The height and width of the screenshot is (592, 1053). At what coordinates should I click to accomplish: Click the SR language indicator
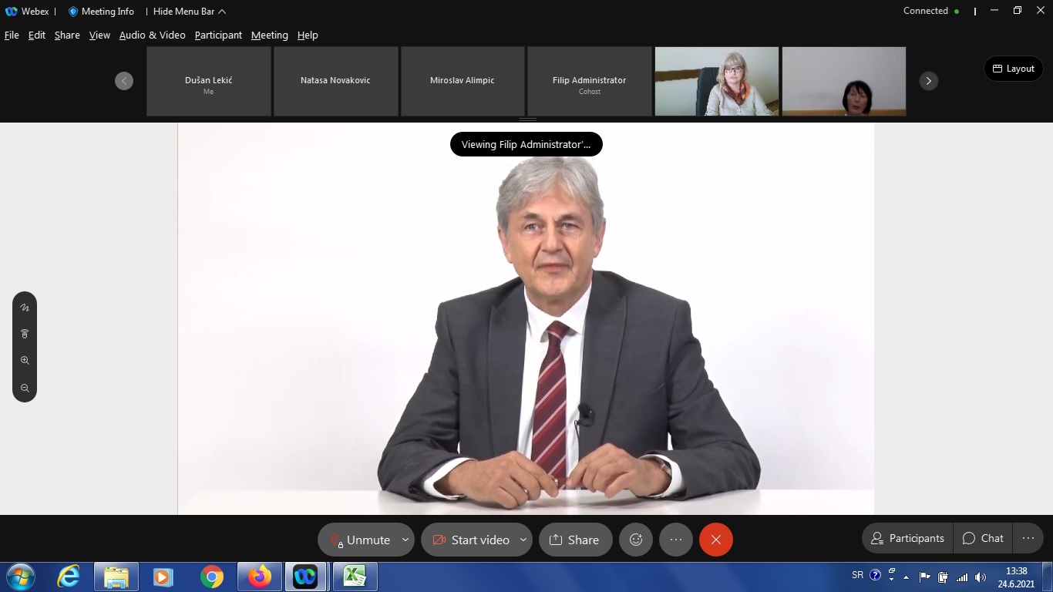coord(858,575)
